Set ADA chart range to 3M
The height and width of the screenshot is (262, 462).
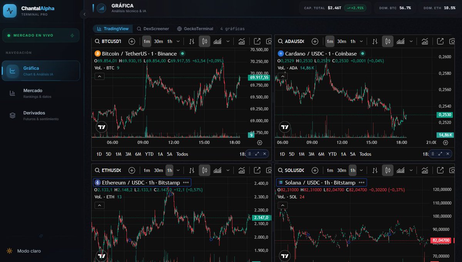coord(311,154)
